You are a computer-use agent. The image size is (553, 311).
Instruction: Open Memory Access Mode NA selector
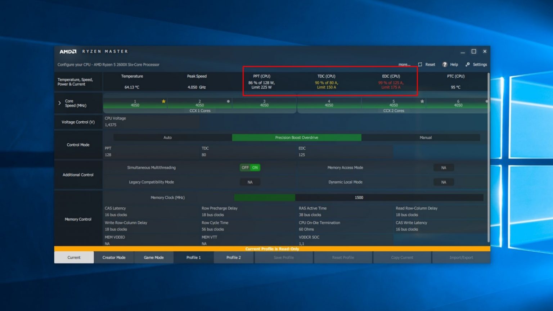click(x=444, y=168)
